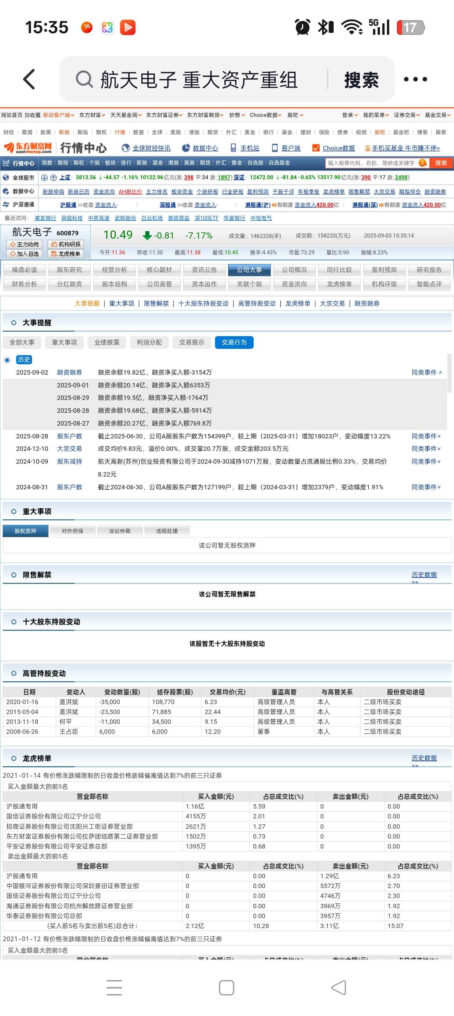Open 对外担保 tab under 重大事项
Image resolution: width=454 pixels, height=1016 pixels.
[x=72, y=531]
